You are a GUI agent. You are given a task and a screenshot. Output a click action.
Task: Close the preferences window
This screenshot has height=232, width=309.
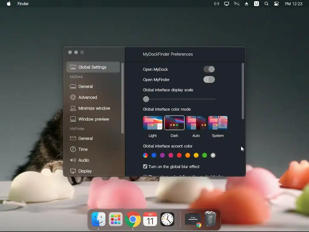pos(70,52)
